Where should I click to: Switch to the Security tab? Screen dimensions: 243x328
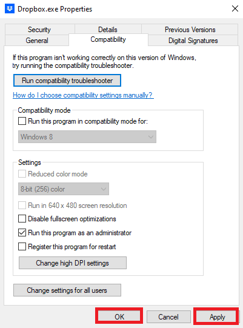tap(39, 30)
